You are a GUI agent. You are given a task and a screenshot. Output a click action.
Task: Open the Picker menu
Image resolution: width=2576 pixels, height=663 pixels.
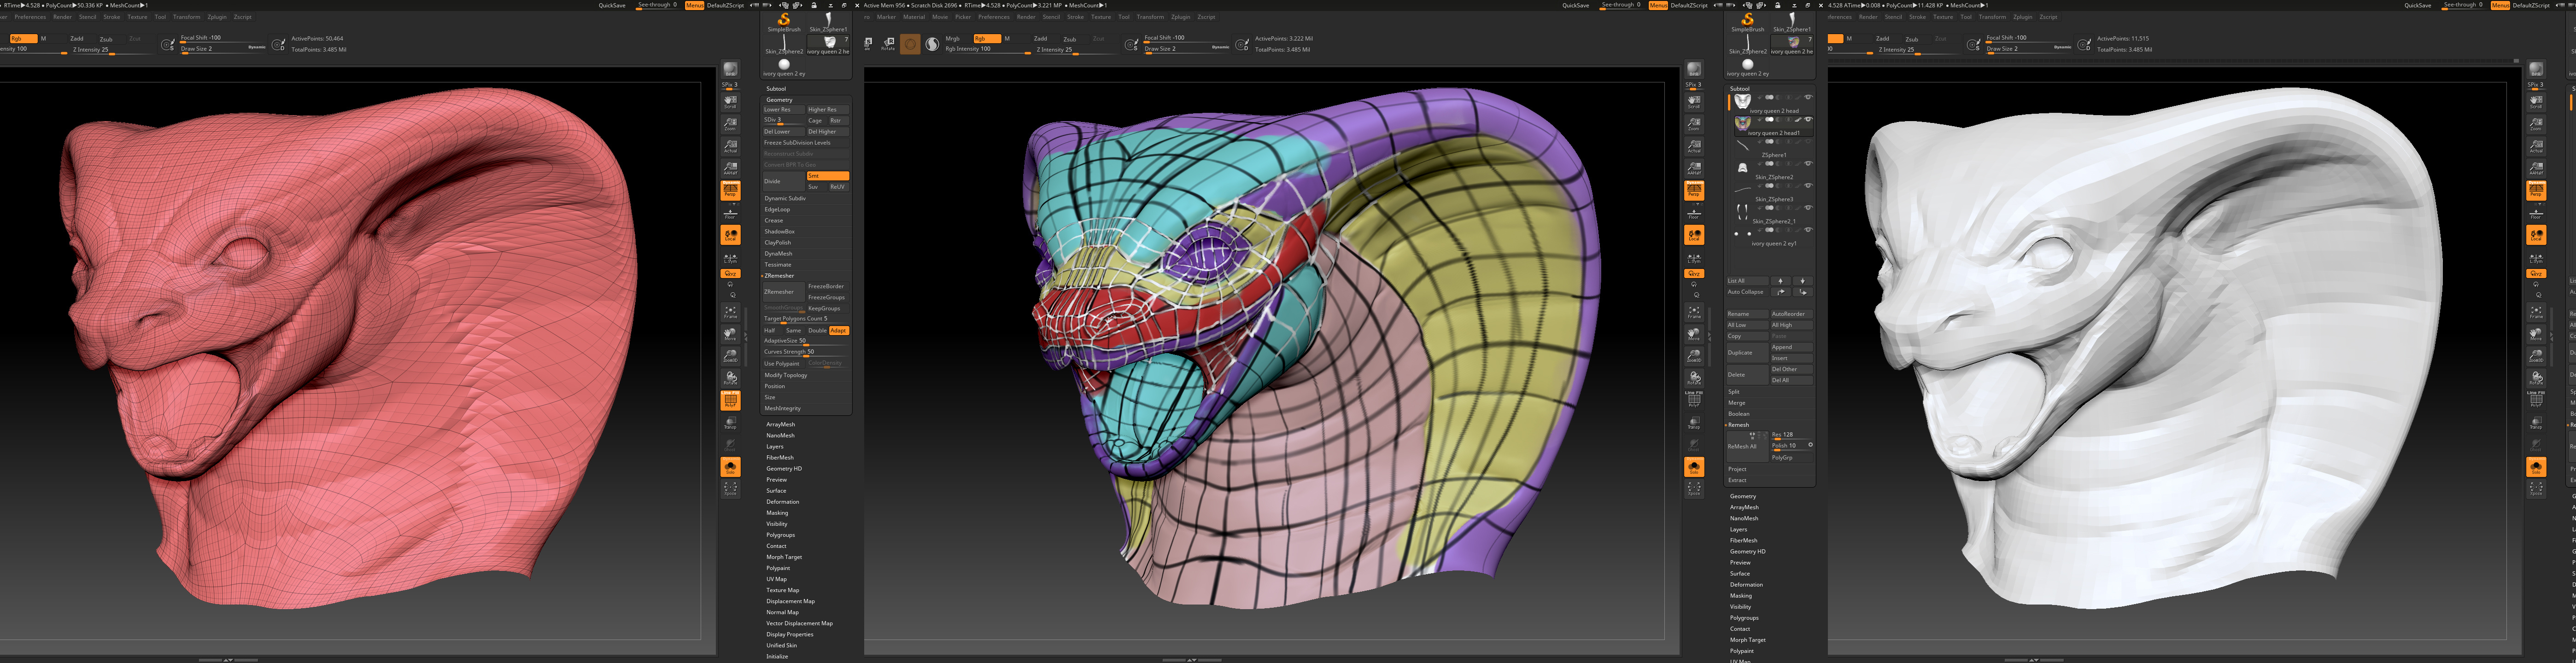962,17
